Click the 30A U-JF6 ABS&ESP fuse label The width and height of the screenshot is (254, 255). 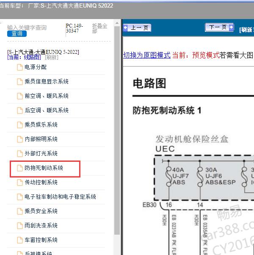point(221,176)
